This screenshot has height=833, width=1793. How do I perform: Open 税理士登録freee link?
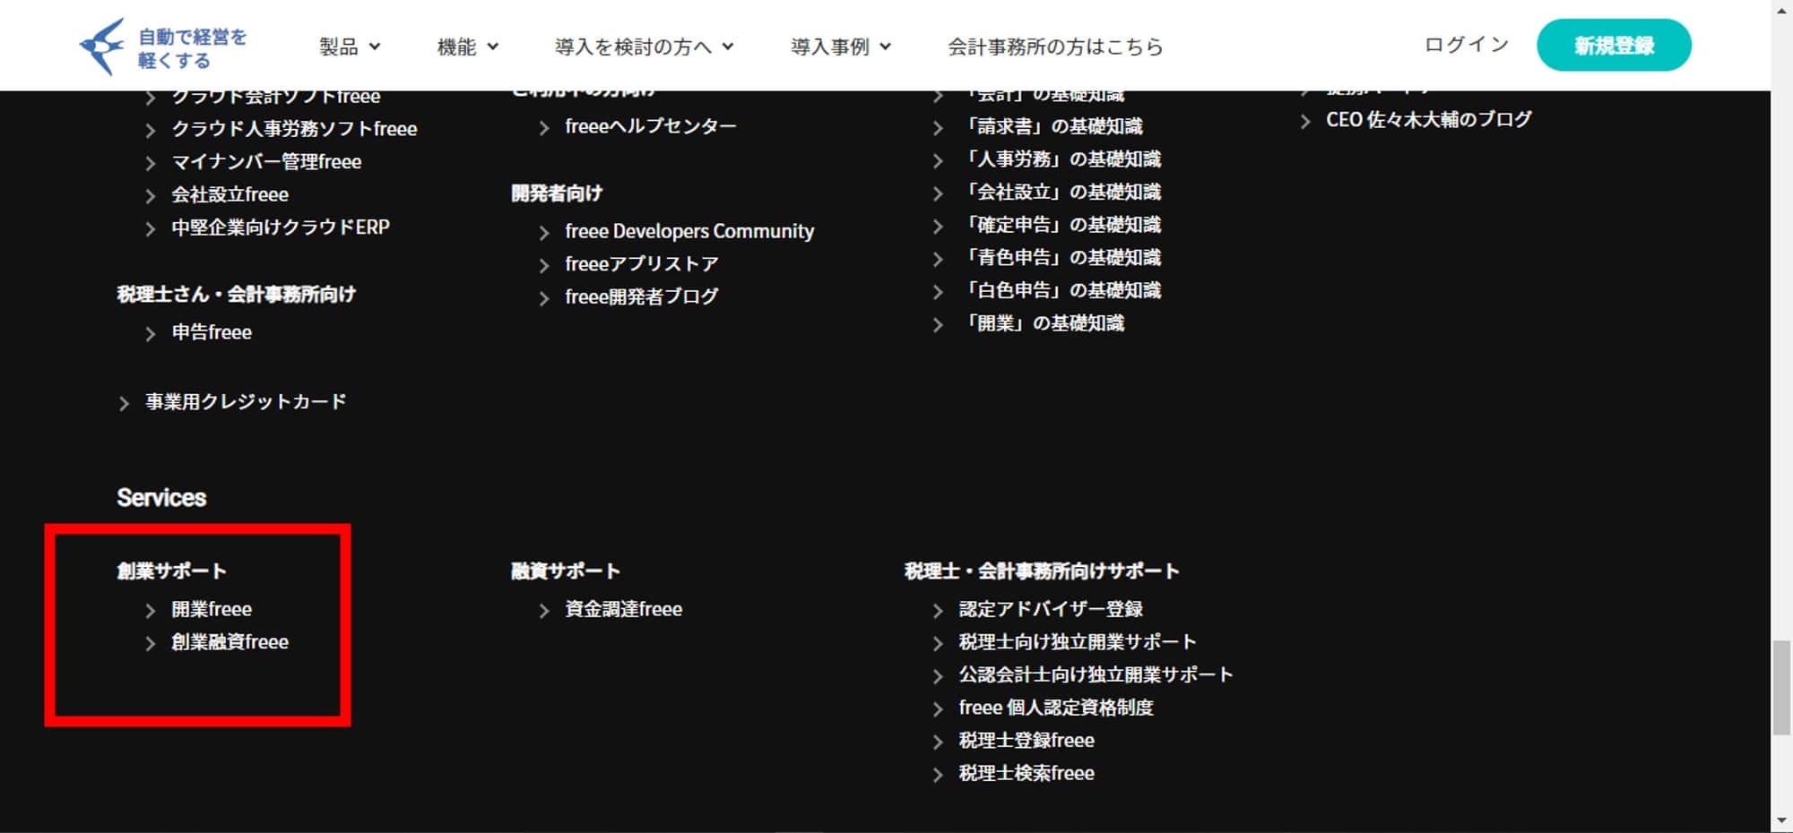pos(1026,741)
